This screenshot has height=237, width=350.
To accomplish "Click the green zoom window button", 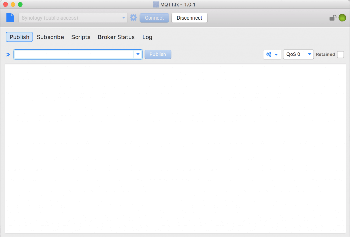I will click(x=20, y=4).
